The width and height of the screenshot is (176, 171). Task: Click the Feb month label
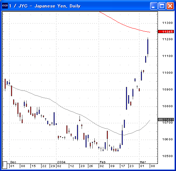point(103,162)
